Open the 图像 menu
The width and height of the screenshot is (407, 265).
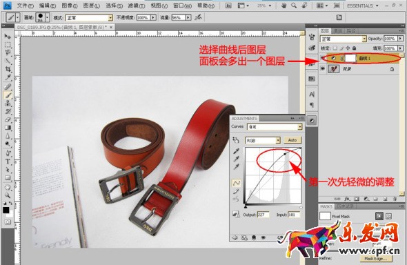(x=69, y=6)
